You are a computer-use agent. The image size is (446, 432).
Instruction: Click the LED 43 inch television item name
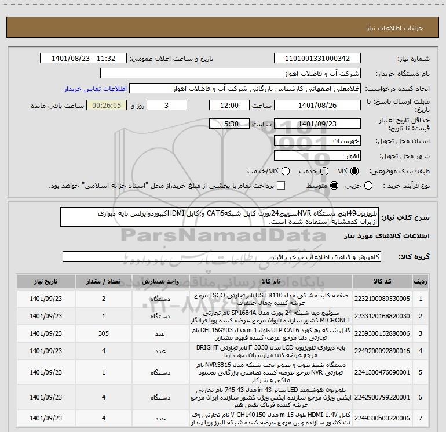(271, 397)
